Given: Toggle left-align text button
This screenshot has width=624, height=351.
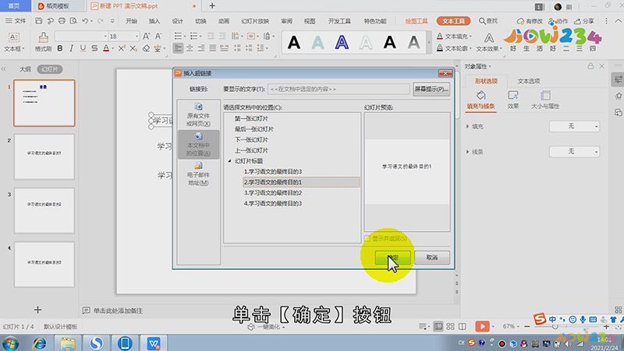Looking at the screenshot, I should 179,48.
